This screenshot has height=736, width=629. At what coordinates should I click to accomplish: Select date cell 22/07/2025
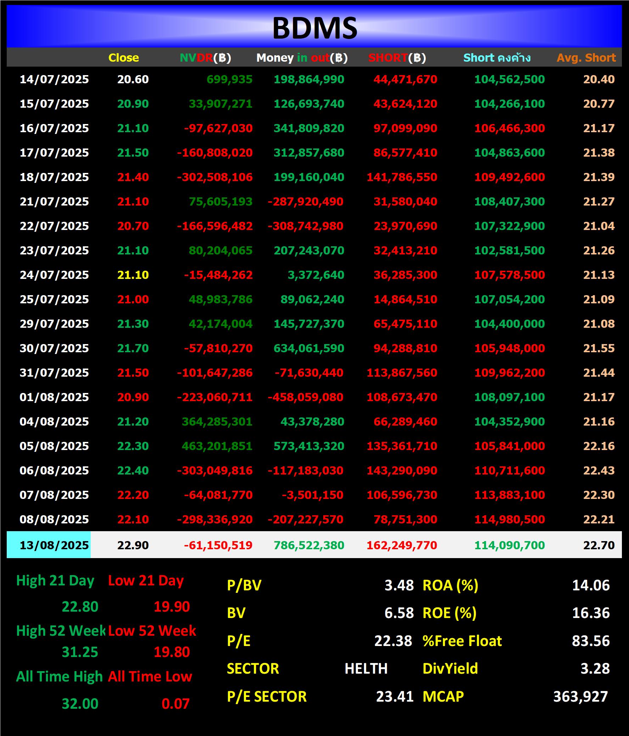point(54,226)
